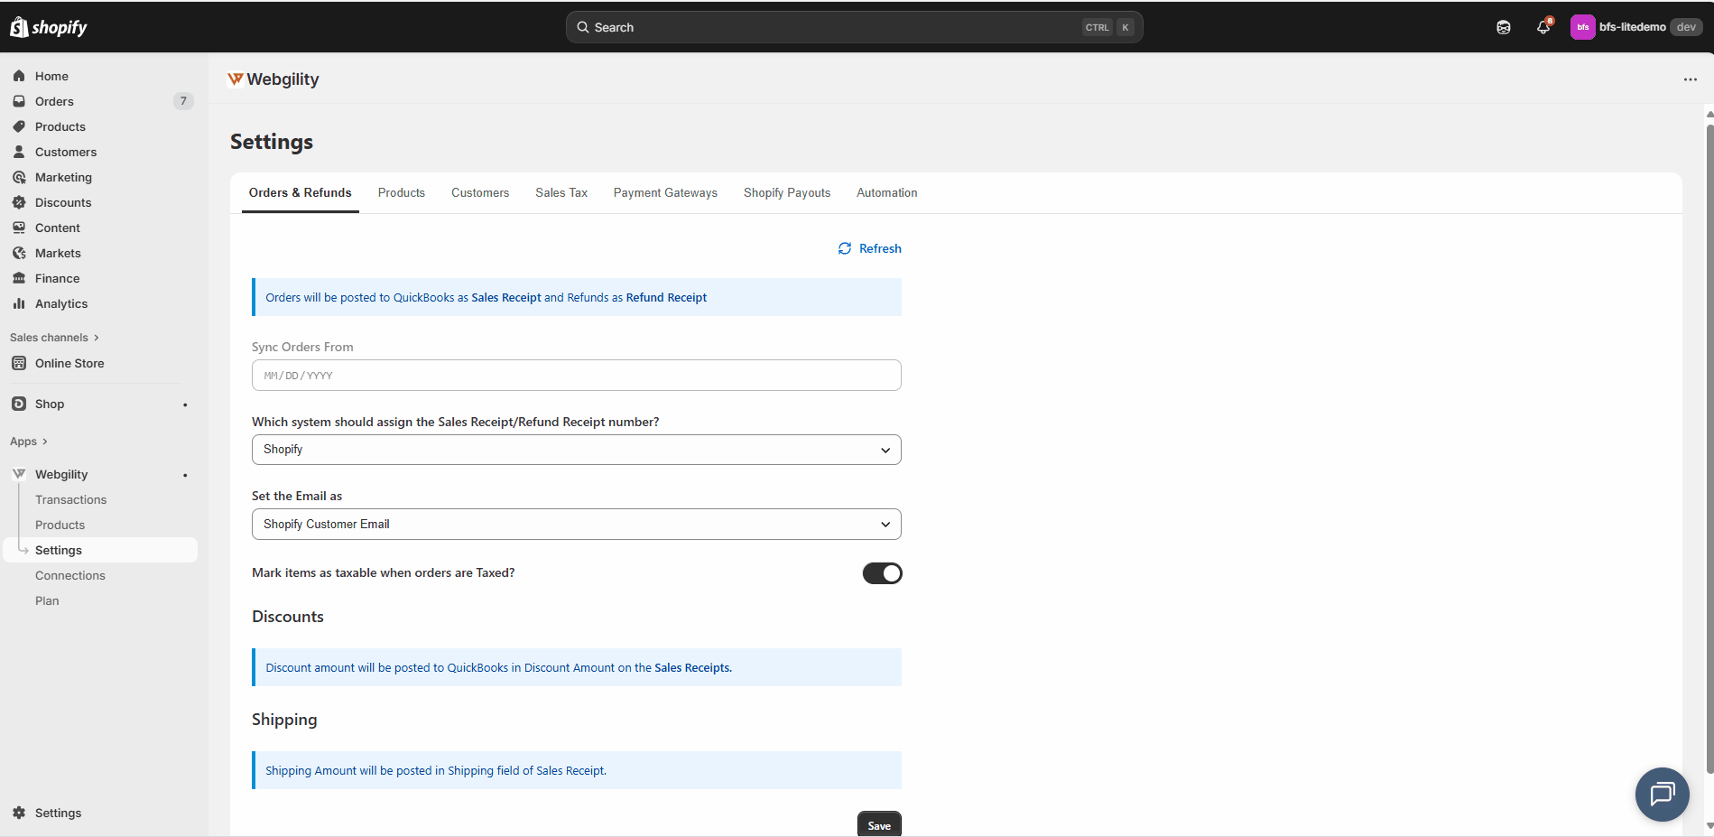Screen dimensions: 1714x837
Task: Open the chat support widget
Action: (1662, 795)
